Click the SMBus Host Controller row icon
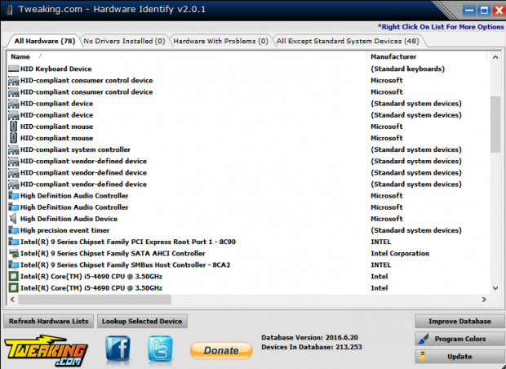 click(x=13, y=265)
